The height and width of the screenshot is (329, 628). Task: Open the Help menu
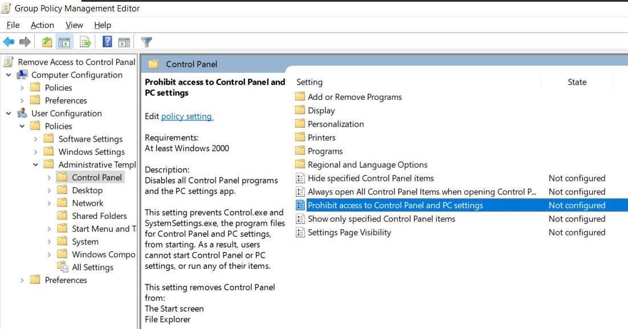(x=103, y=25)
